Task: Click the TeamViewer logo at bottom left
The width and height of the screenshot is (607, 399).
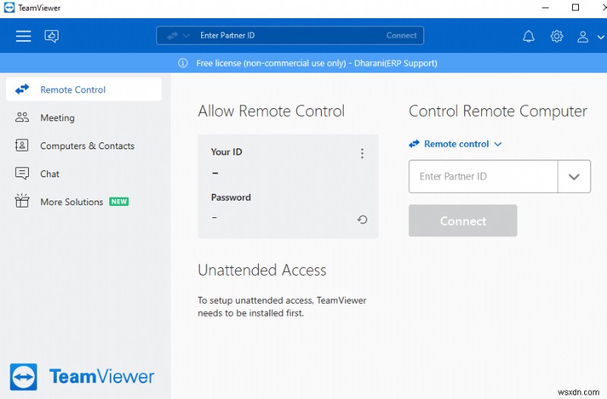Action: (83, 376)
